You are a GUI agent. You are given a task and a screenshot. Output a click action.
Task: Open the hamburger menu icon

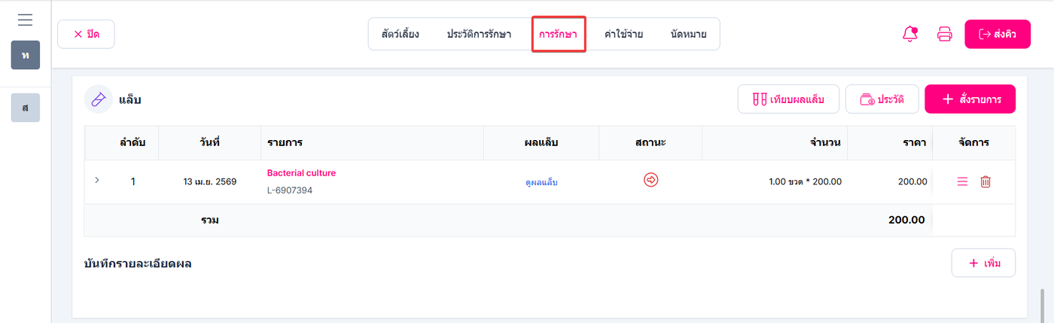25,20
